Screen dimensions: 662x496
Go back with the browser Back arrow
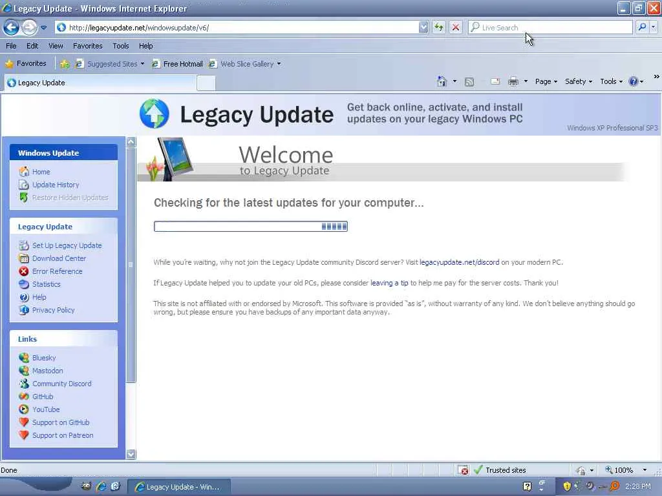pos(11,28)
